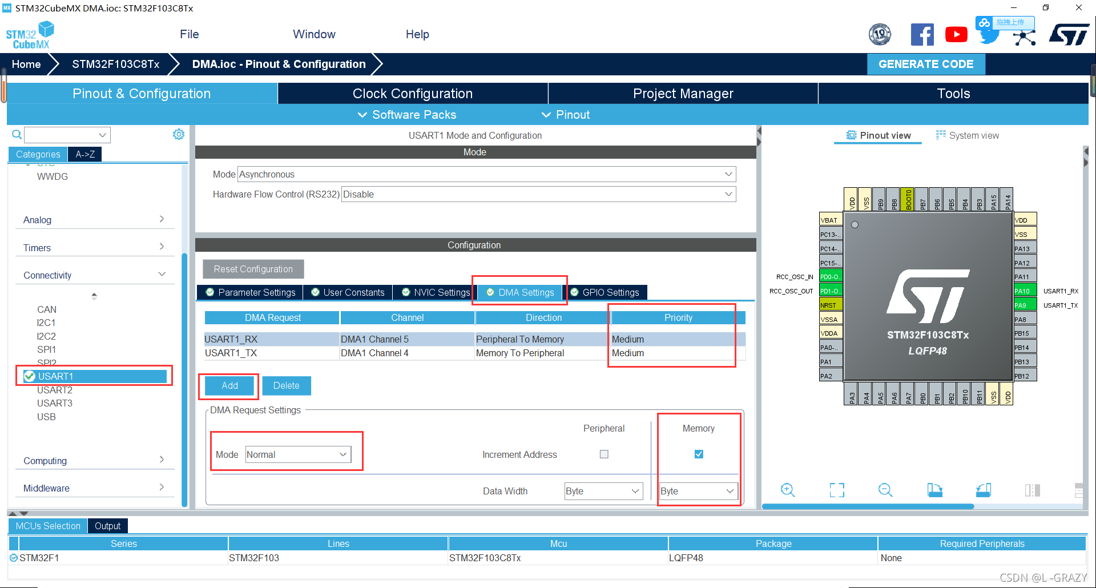Switch to the A->Z tab

pos(85,154)
